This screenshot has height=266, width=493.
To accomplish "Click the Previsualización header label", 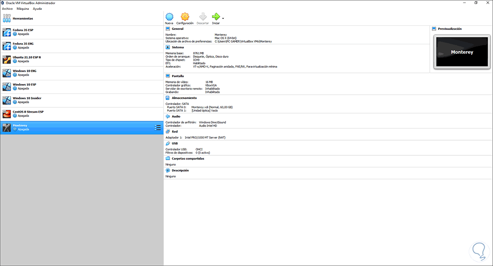I will point(450,29).
